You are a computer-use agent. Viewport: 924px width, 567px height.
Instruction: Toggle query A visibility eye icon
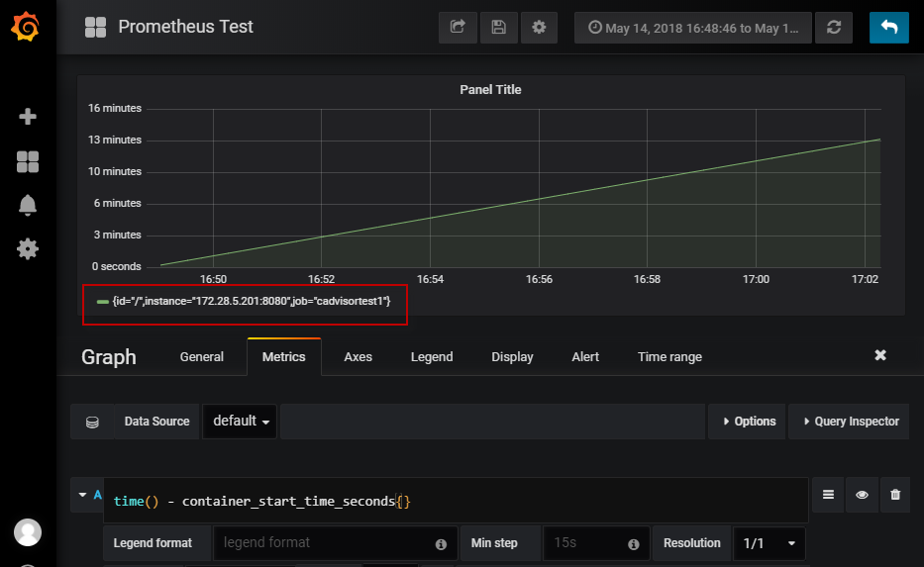[862, 495]
